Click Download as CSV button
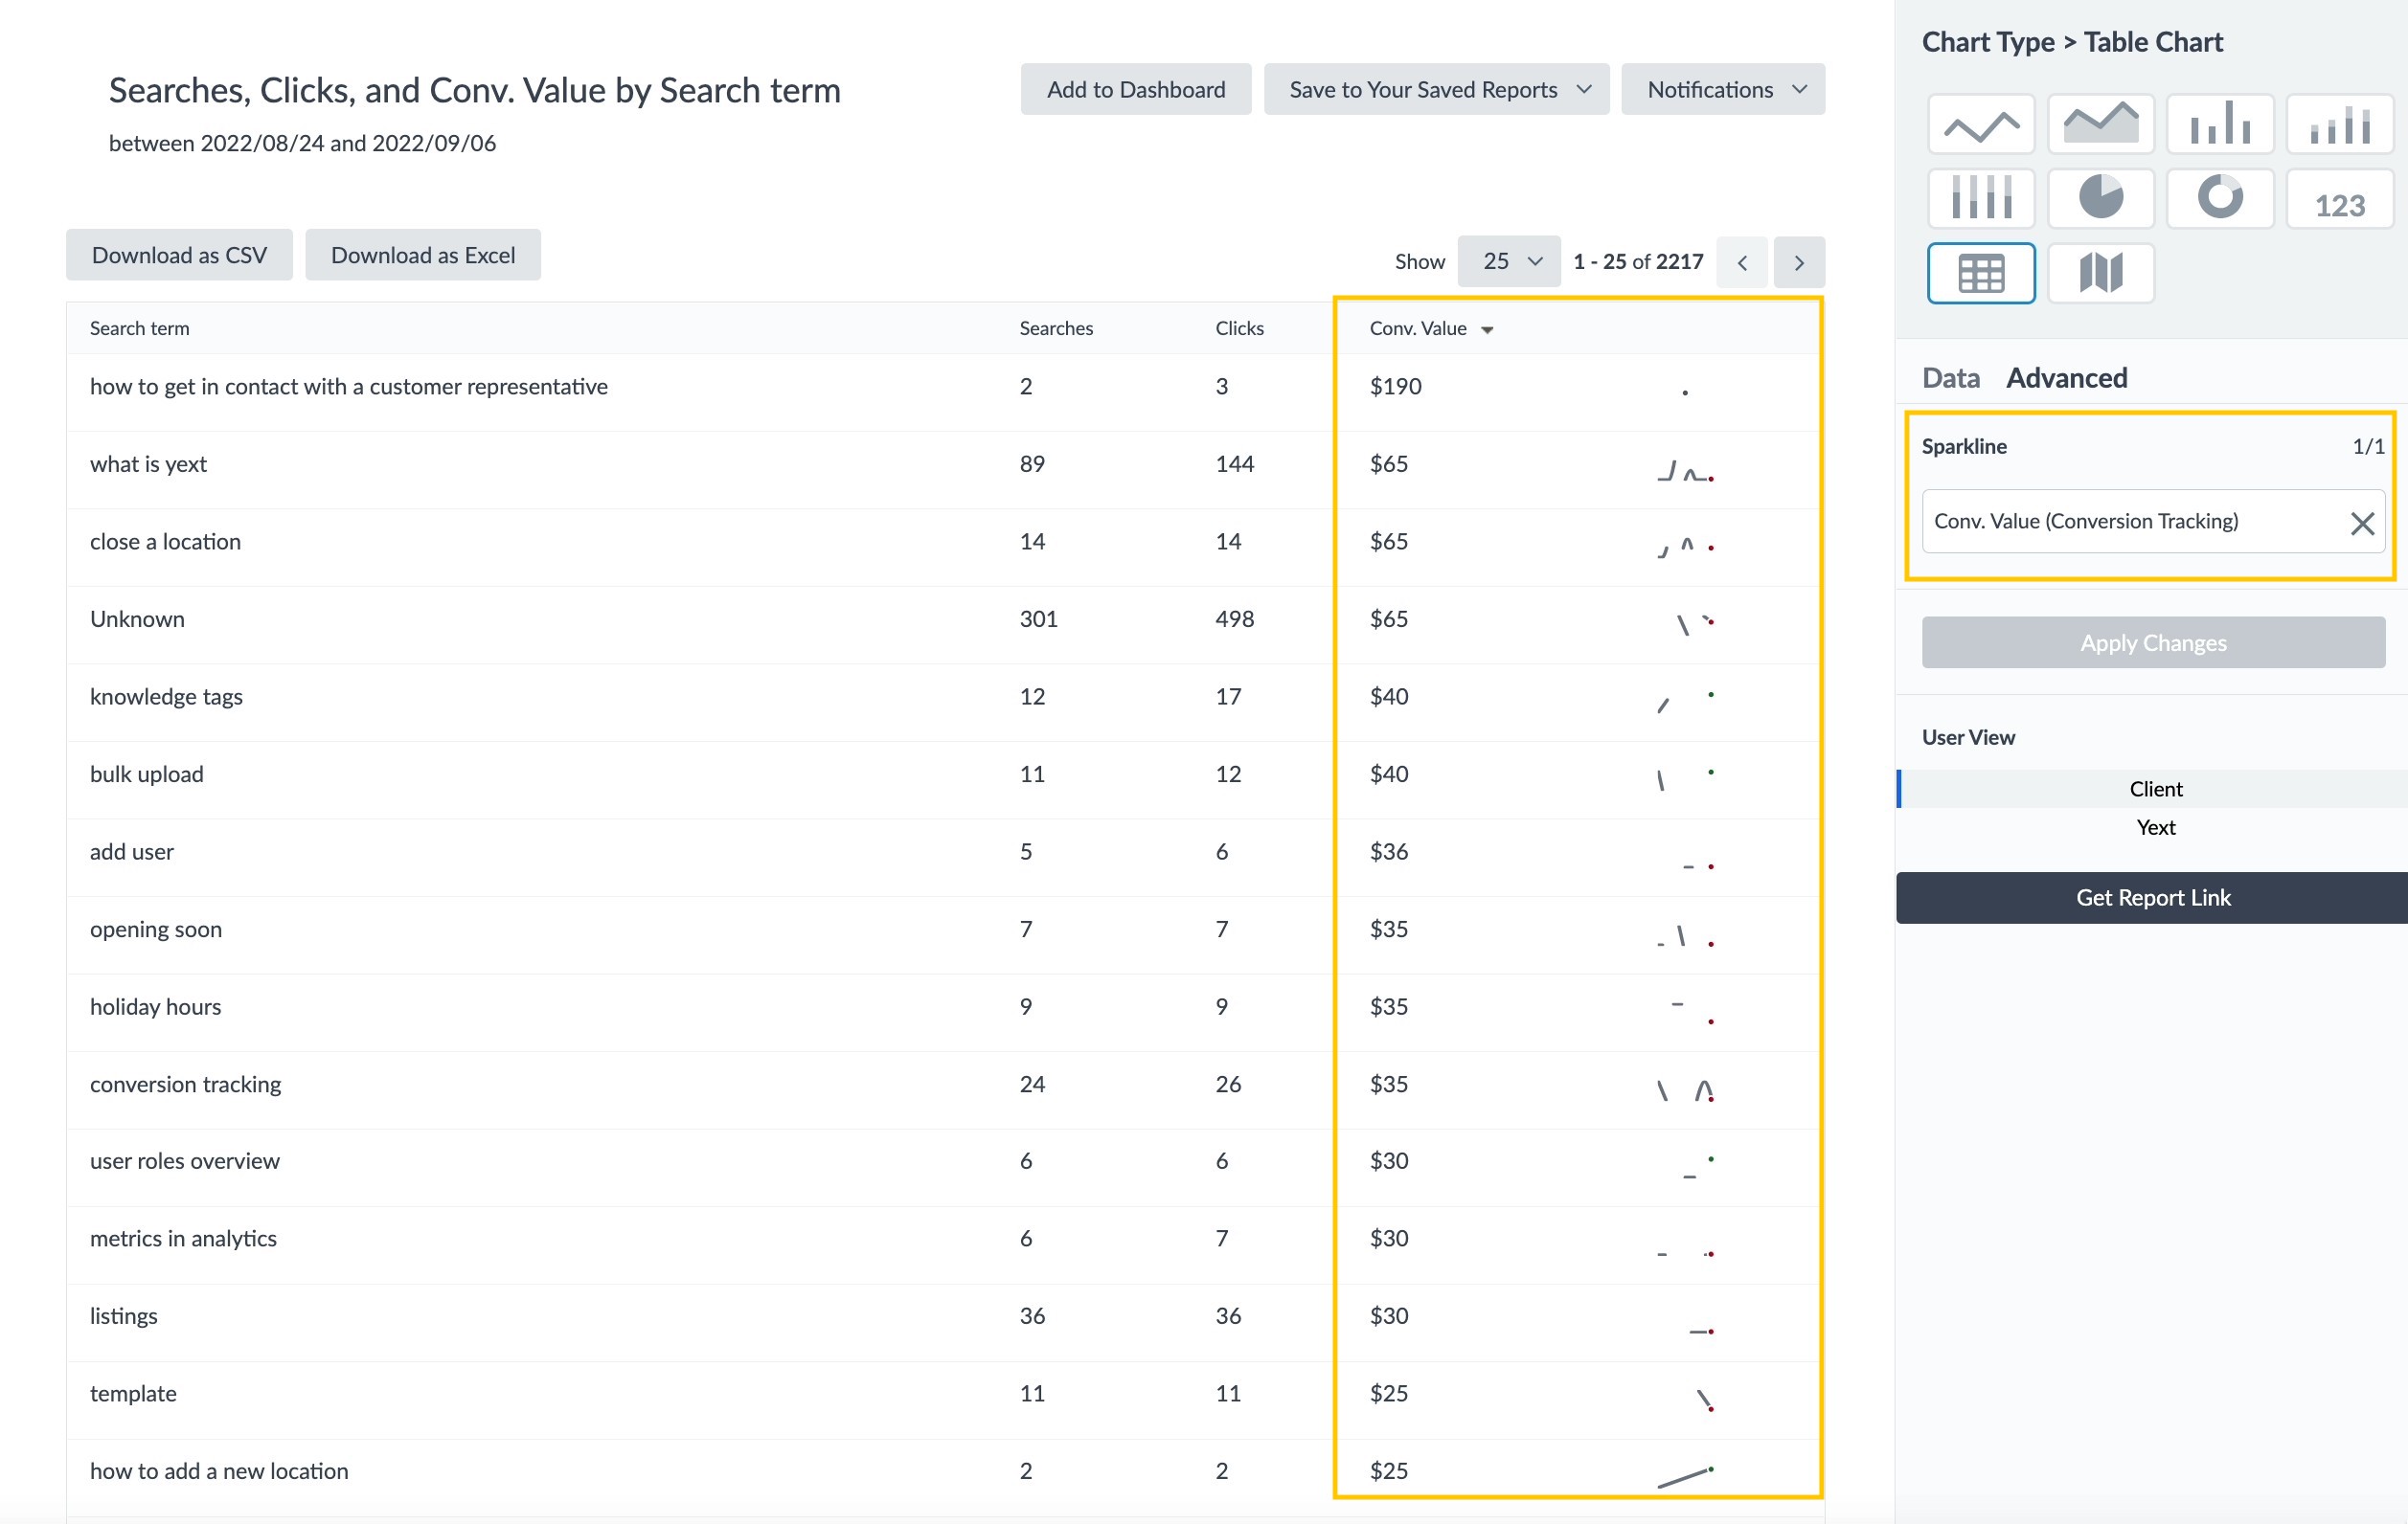This screenshot has height=1524, width=2408. 179,255
